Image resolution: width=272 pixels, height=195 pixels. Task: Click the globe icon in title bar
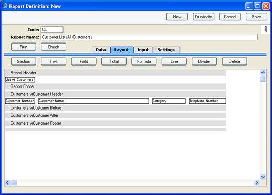pyautogui.click(x=5, y=6)
